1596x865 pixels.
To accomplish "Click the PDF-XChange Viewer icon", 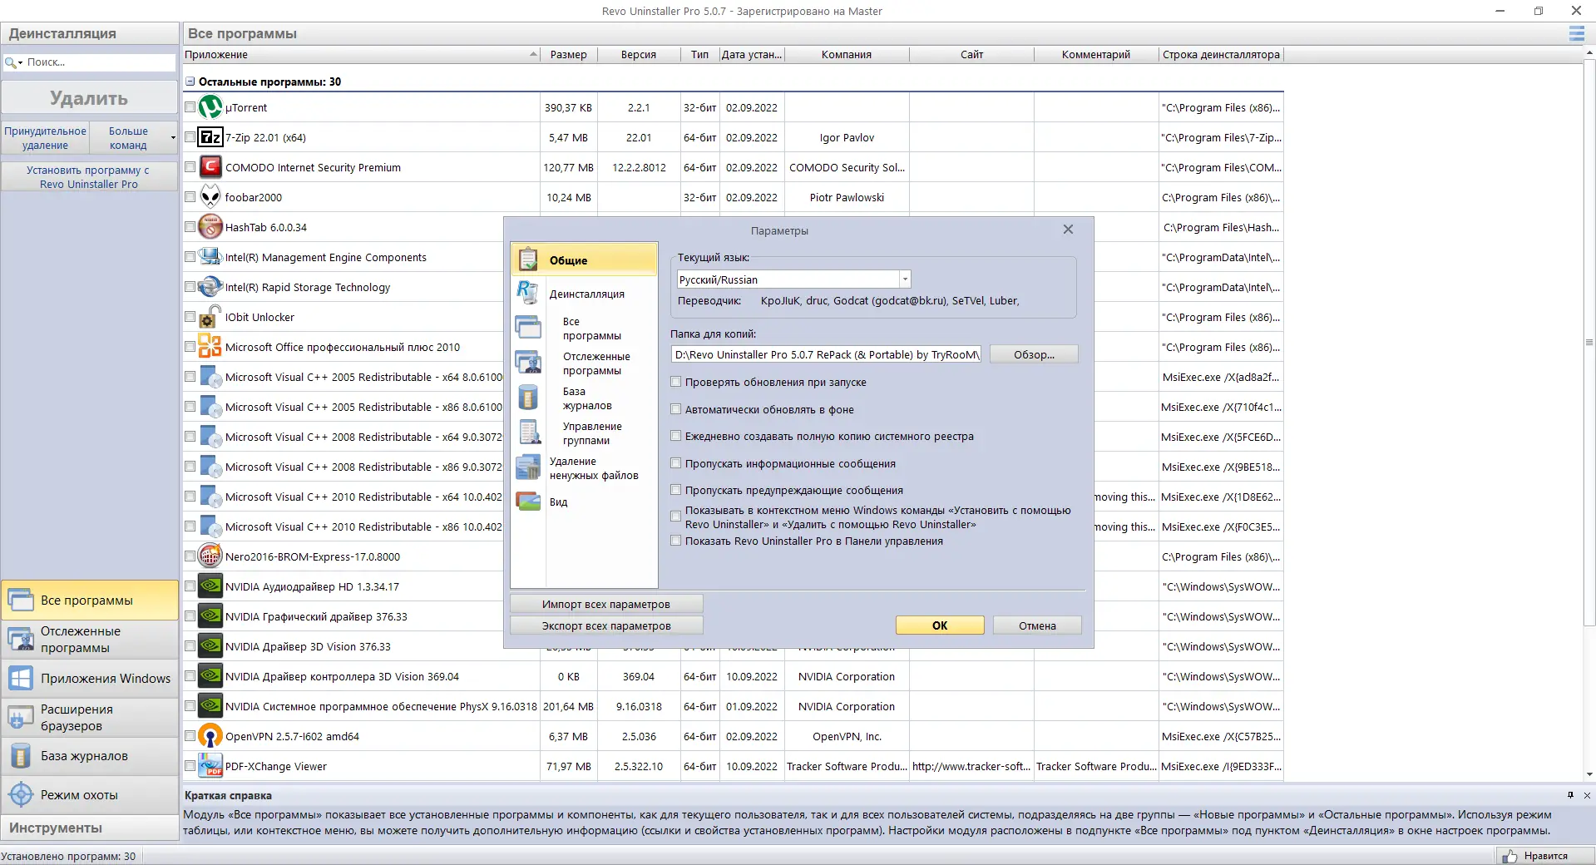I will (x=210, y=766).
